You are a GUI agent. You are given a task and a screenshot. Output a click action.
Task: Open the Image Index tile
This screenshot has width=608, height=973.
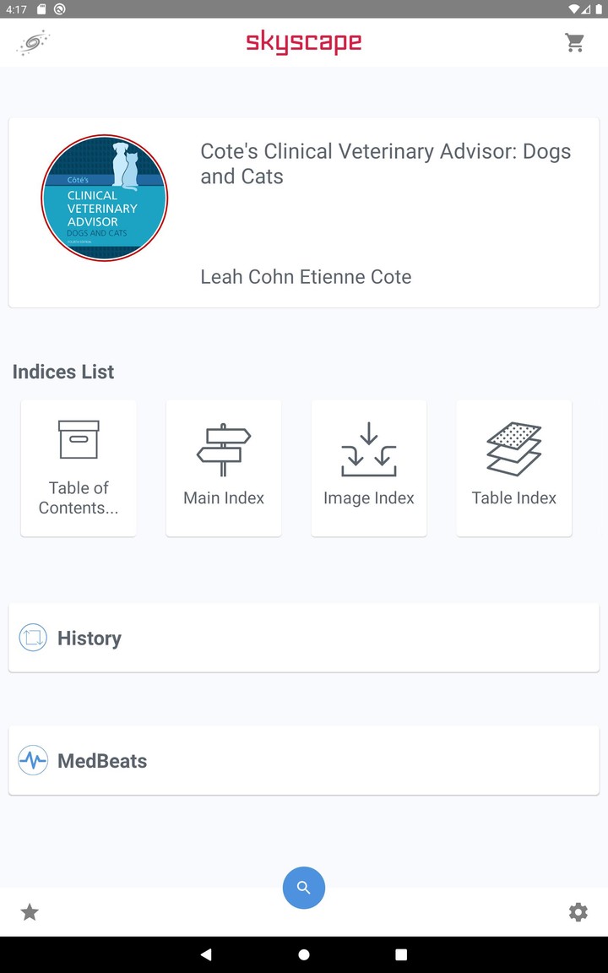pyautogui.click(x=369, y=468)
